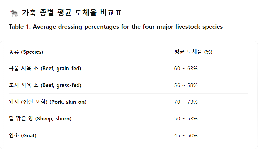Click the 45 ~ 50% value
This screenshot has height=155, width=261.
click(186, 136)
